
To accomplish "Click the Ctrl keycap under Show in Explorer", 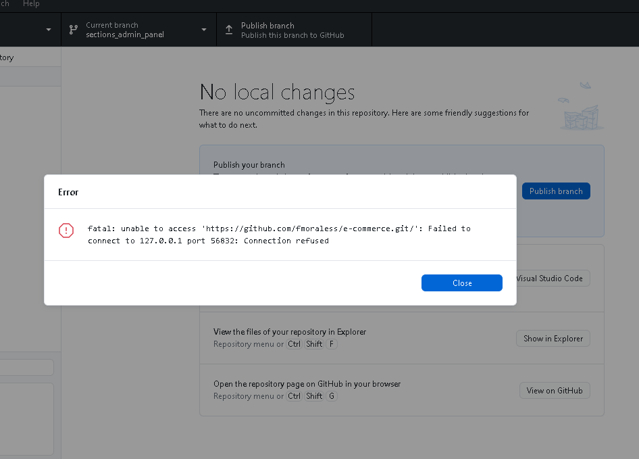I will pos(294,343).
